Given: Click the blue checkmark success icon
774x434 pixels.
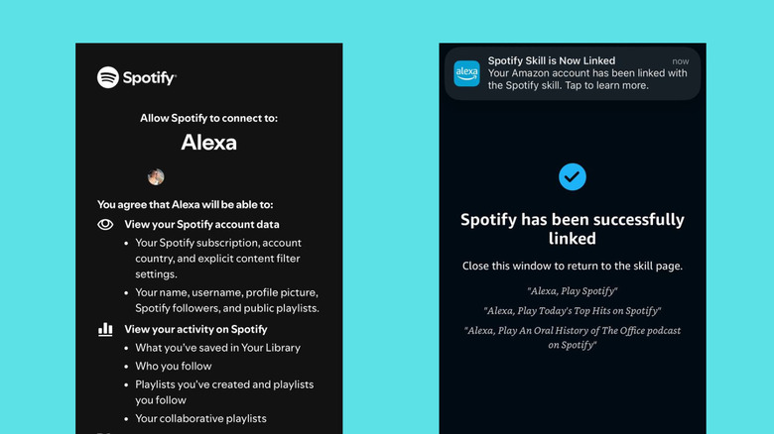Looking at the screenshot, I should pos(573,177).
